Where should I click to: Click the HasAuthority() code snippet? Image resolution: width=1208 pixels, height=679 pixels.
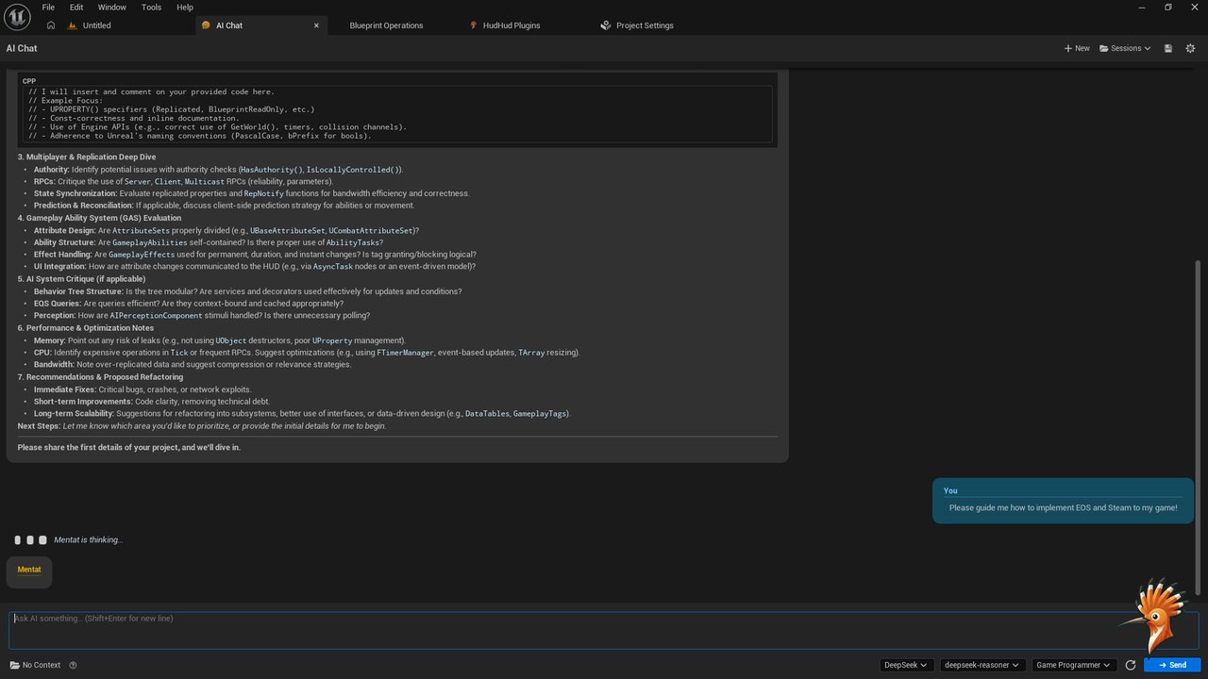tap(271, 170)
